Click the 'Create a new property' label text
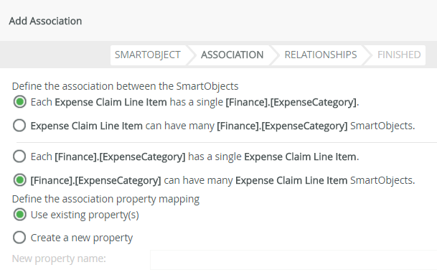This screenshot has height=275, width=437. tap(82, 238)
